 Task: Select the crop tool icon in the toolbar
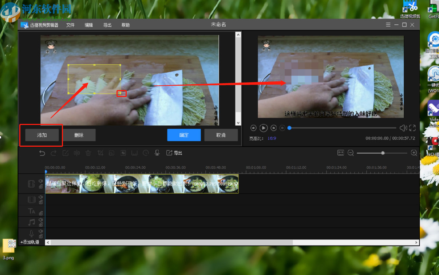pos(100,153)
